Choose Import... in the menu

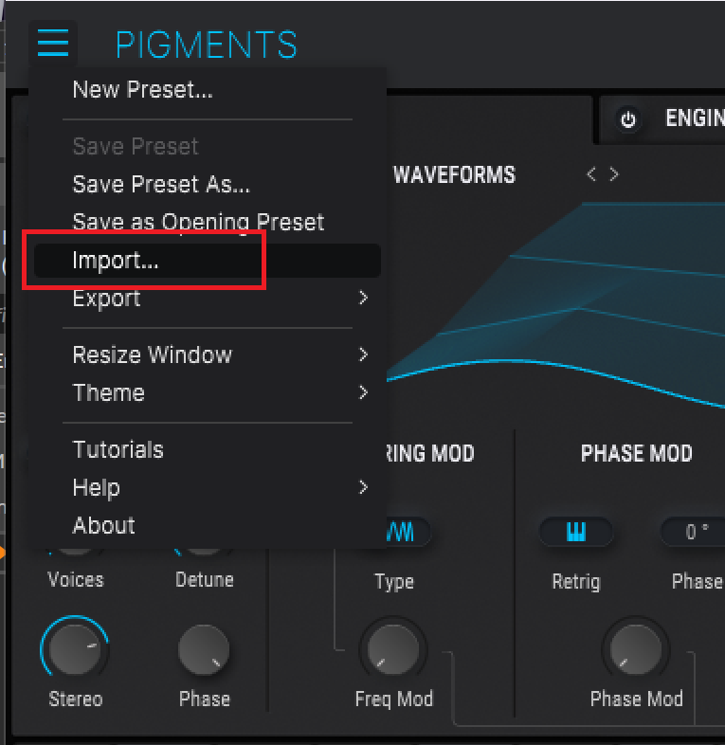tap(208, 261)
